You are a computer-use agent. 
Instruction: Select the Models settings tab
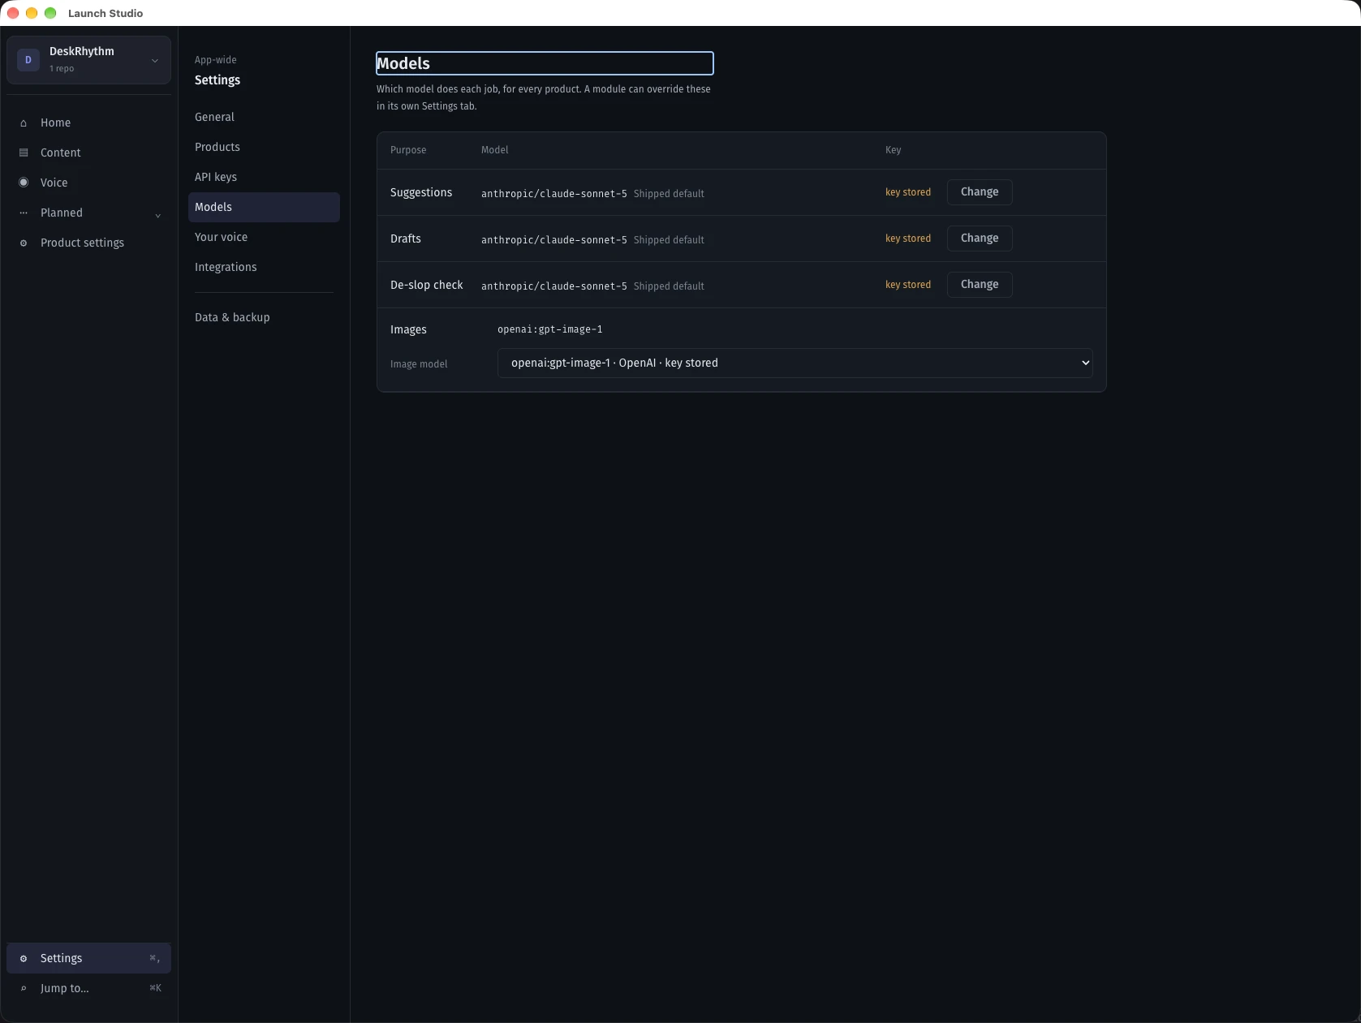coord(264,207)
